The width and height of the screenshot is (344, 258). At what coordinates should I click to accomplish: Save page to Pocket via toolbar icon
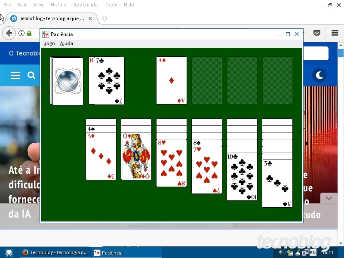[x=317, y=33]
